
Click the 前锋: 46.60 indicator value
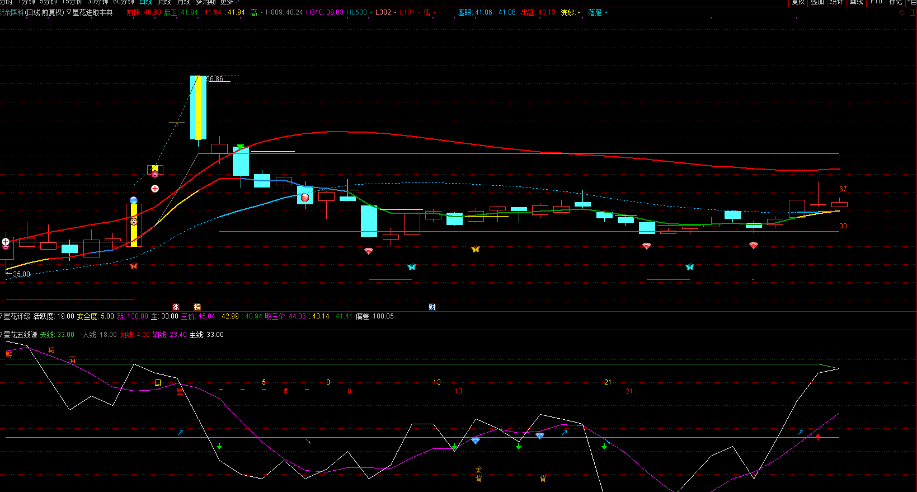pyautogui.click(x=144, y=12)
